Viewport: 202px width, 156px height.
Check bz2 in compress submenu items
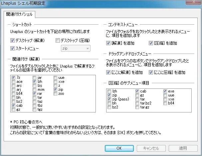click(109, 107)
